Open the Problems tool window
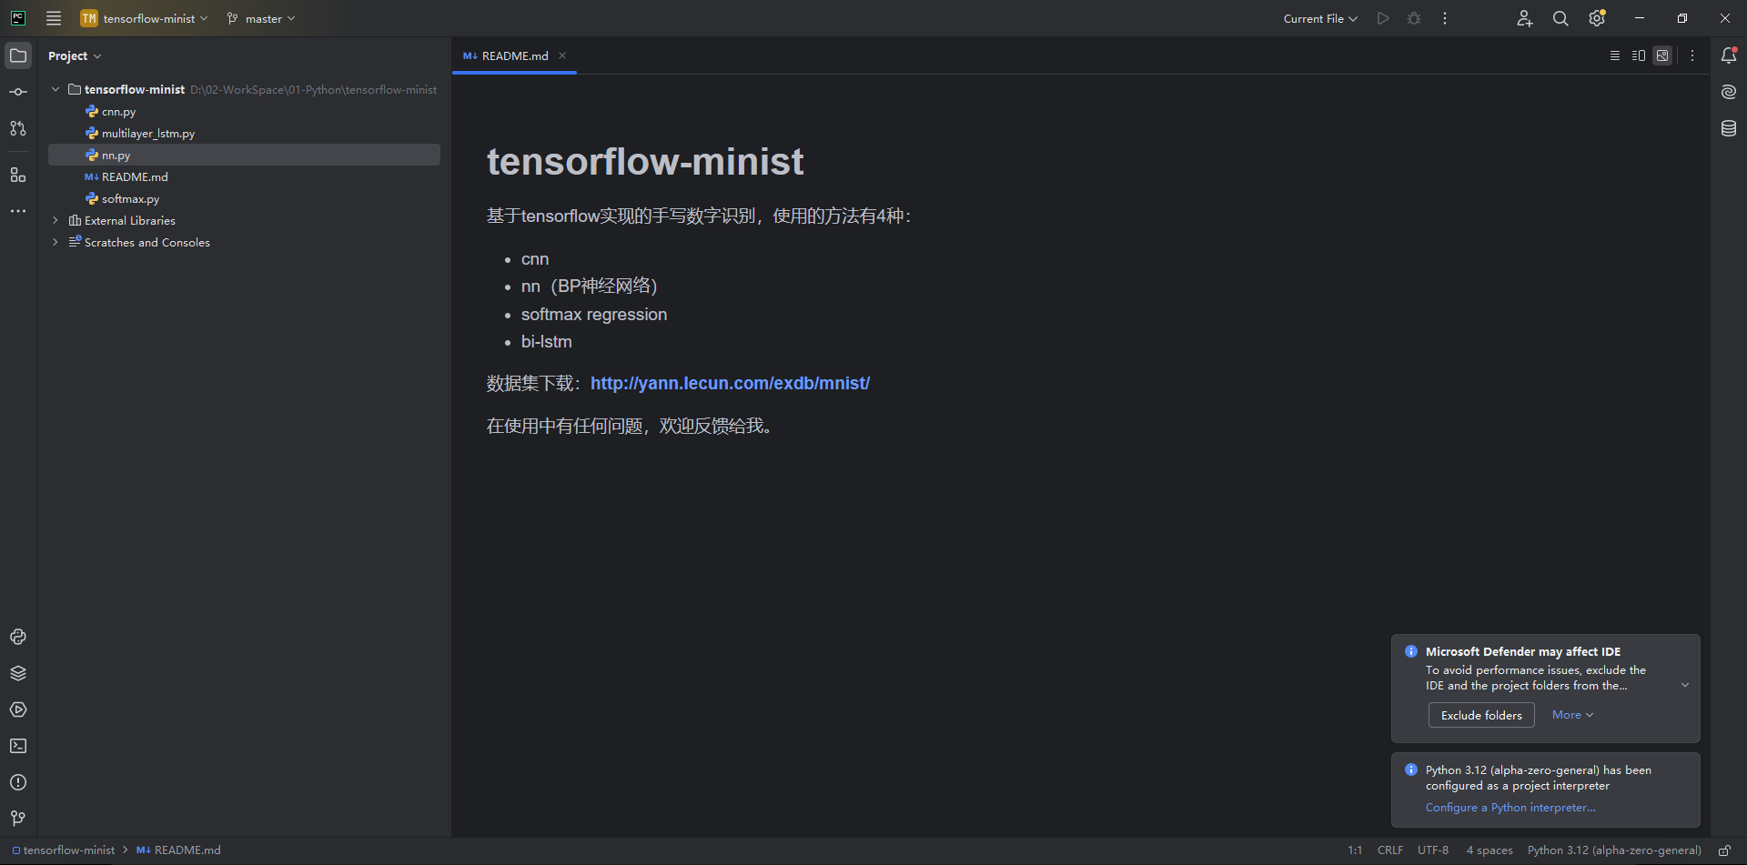1747x865 pixels. [18, 782]
